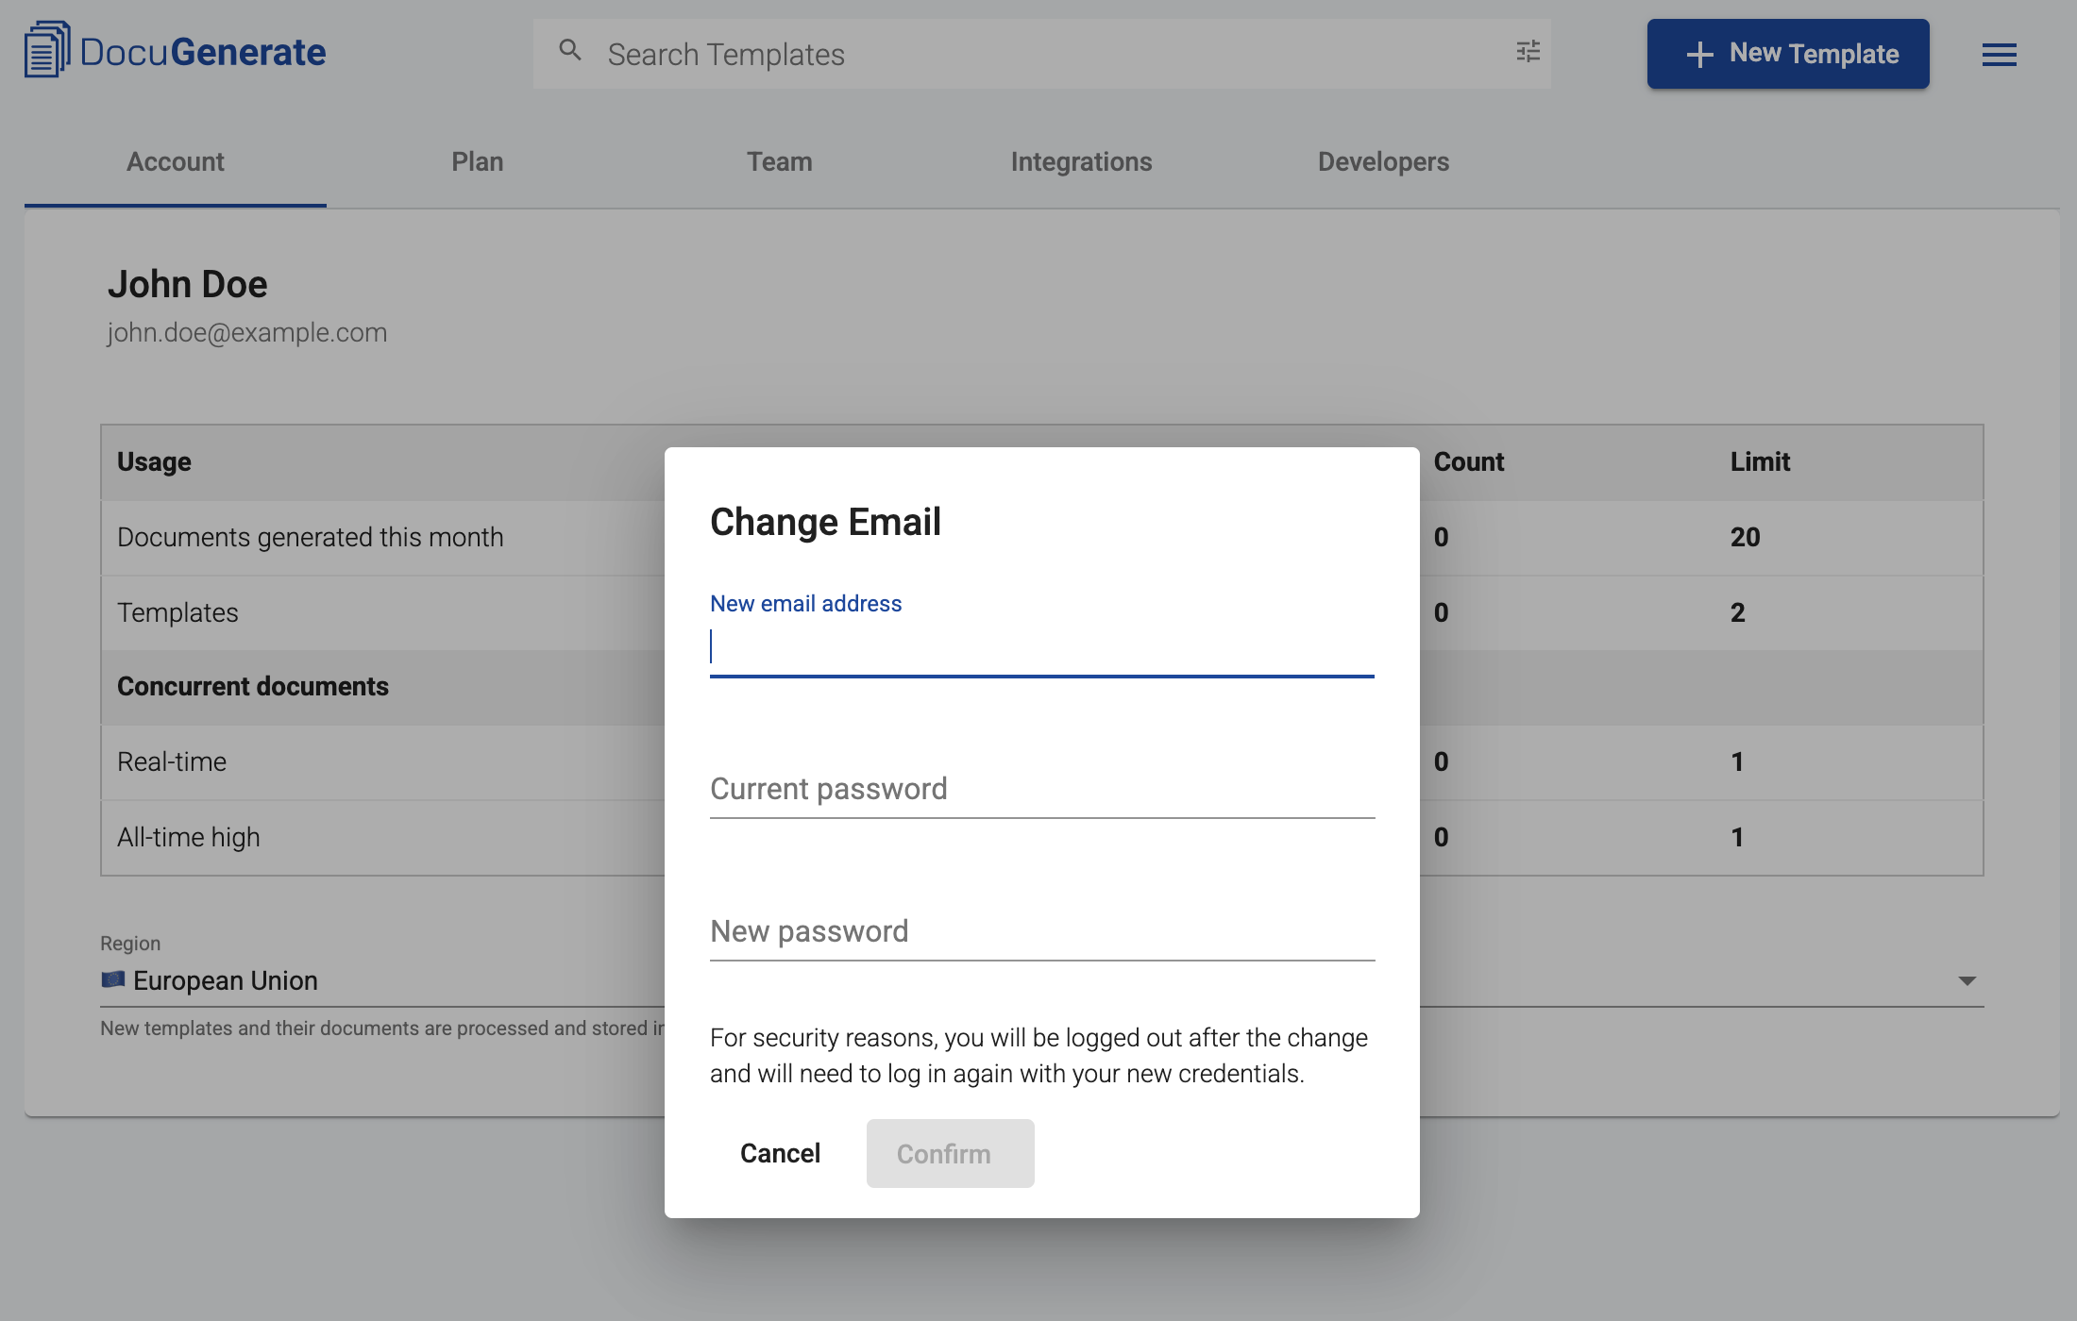The image size is (2077, 1321).
Task: Select the Developers tab
Action: coord(1383,161)
